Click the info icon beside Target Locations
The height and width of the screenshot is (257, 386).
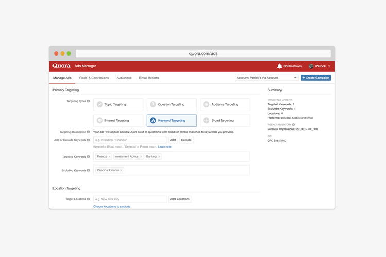coord(89,199)
